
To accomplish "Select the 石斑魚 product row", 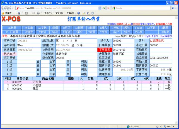I will [x=37, y=82].
